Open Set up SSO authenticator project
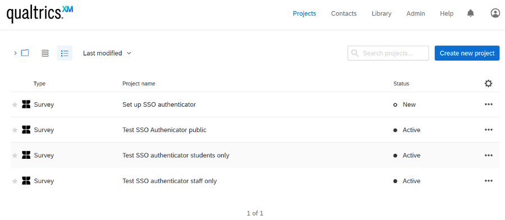This screenshot has height=220, width=505. [x=159, y=104]
